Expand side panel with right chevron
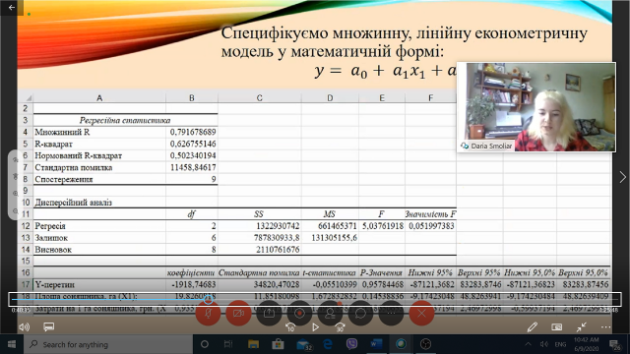This screenshot has height=354, width=630. click(x=622, y=177)
